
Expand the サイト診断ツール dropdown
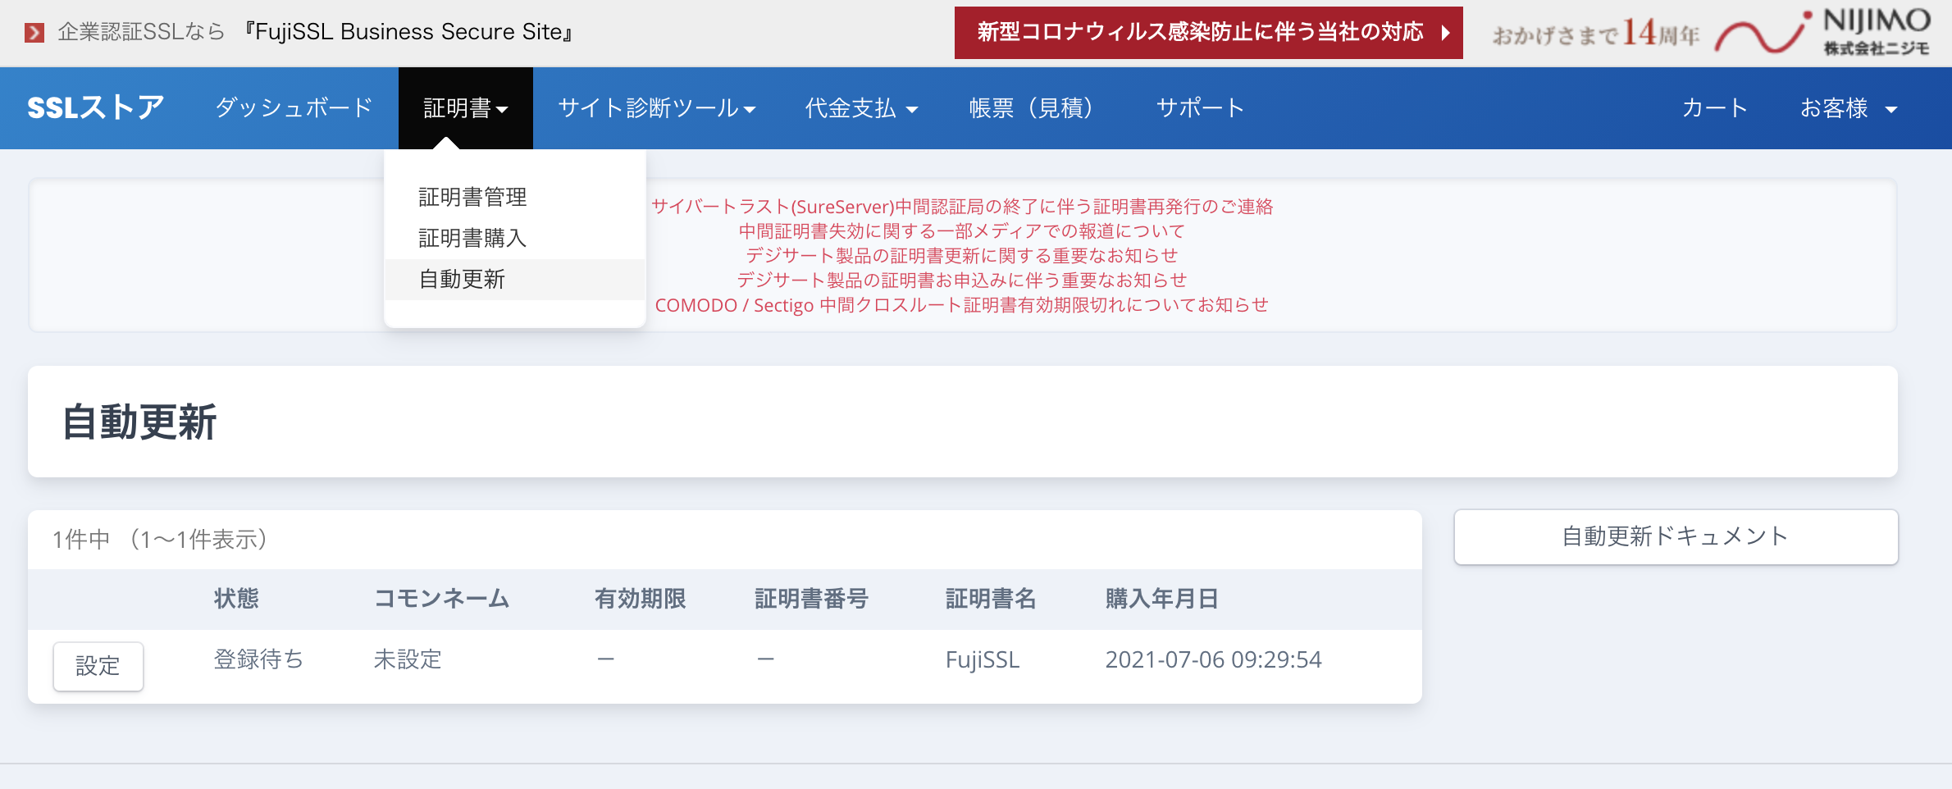[656, 108]
